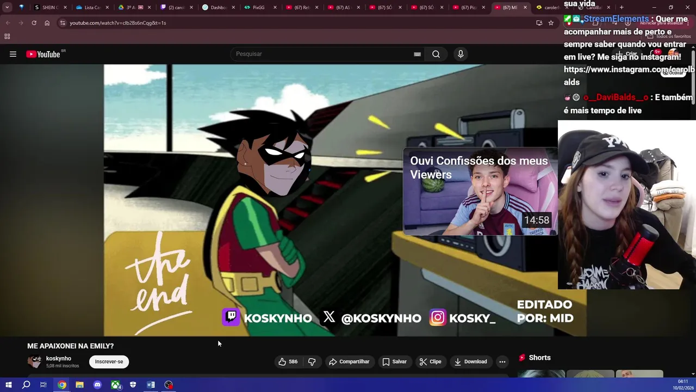Switch to the Dashboard tab
Viewport: 696px width, 392px height.
(217, 8)
